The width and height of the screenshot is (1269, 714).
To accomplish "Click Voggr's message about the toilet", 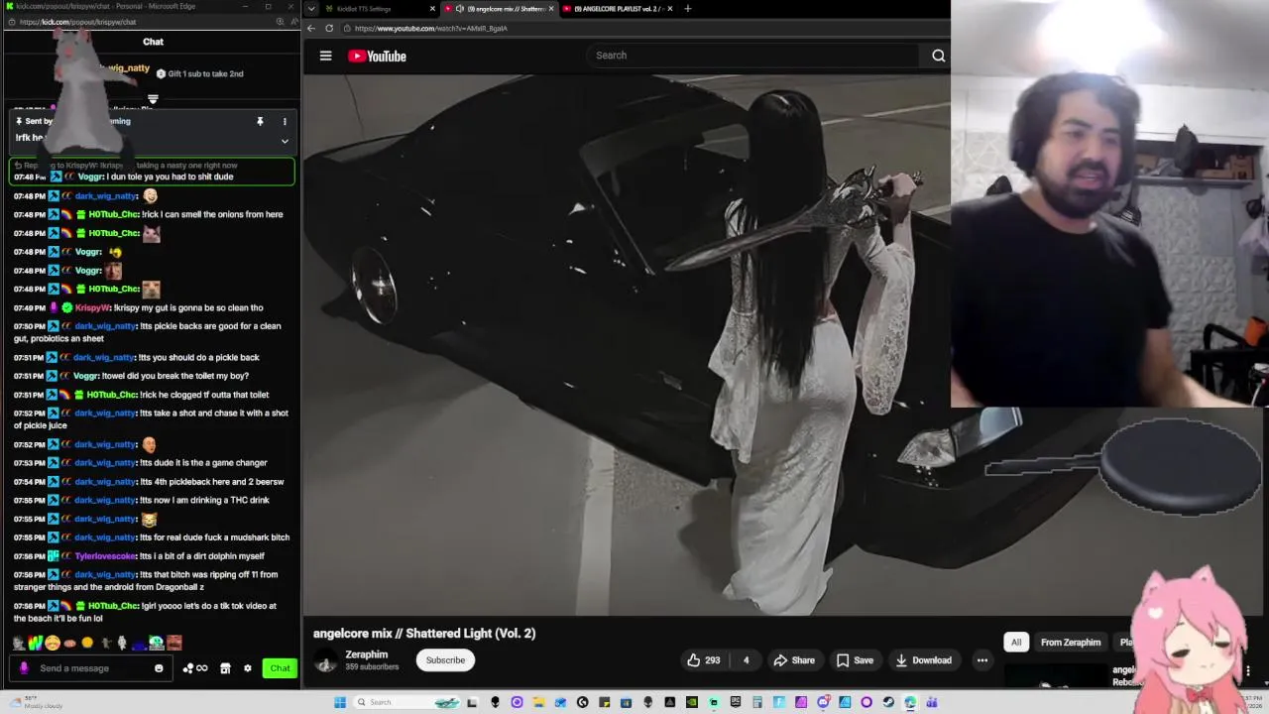I will 176,376.
